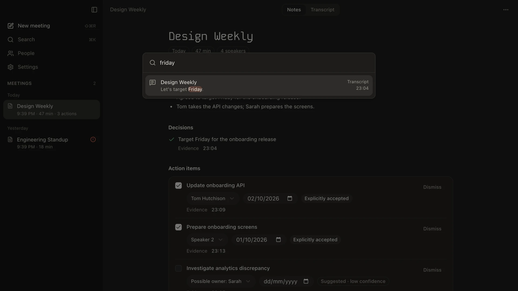The image size is (518, 291).
Task: Jump to evidence timestamp 23:13
Action: tap(218, 251)
